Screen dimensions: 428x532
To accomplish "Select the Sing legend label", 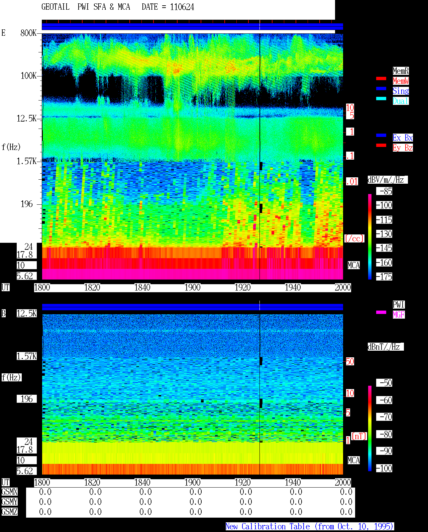I will click(401, 91).
